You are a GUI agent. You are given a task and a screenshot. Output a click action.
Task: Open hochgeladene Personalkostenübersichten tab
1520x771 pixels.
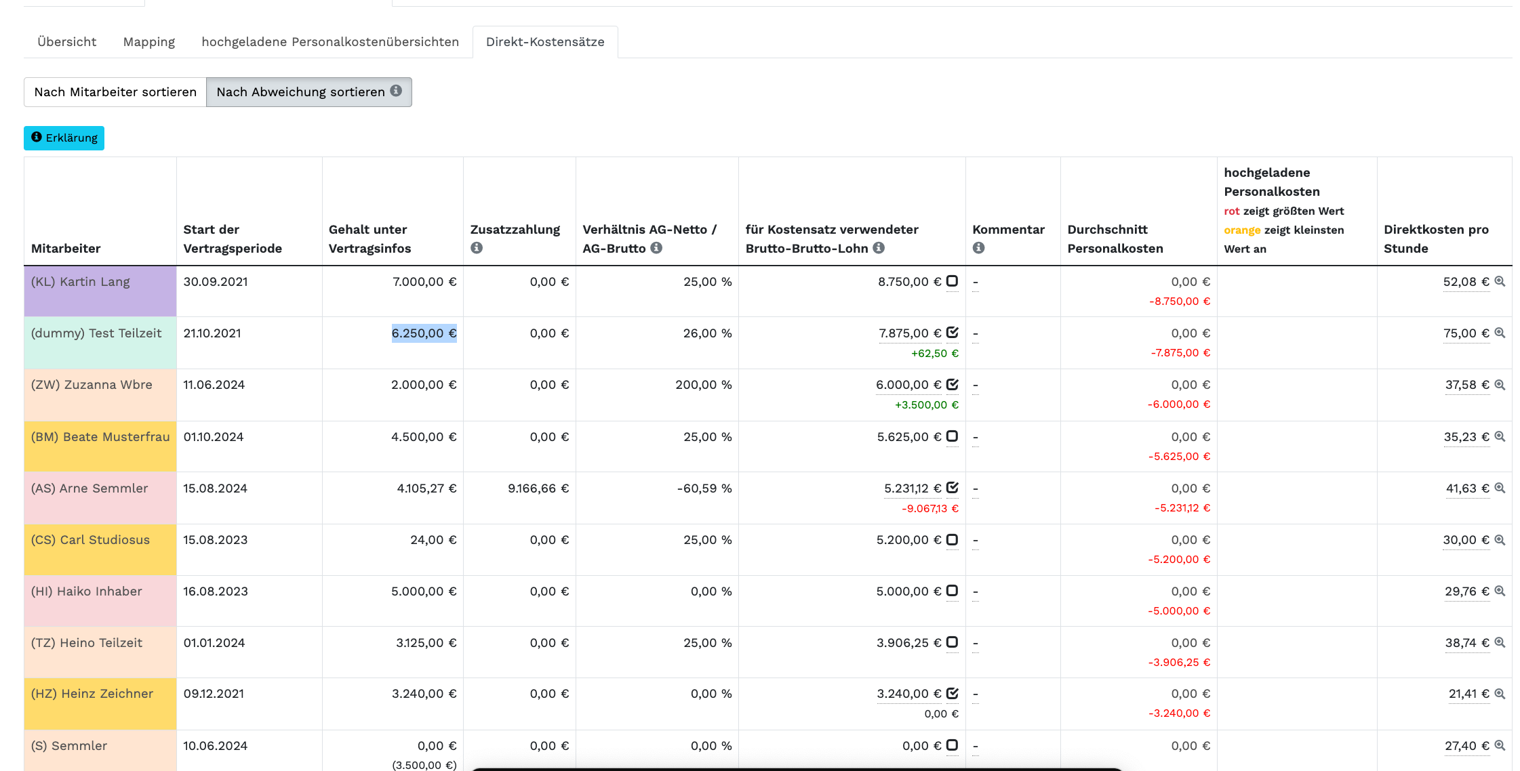(x=330, y=42)
